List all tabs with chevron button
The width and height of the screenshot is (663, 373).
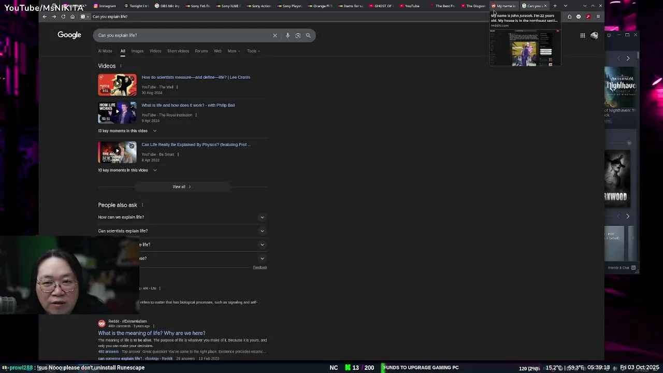(565, 6)
